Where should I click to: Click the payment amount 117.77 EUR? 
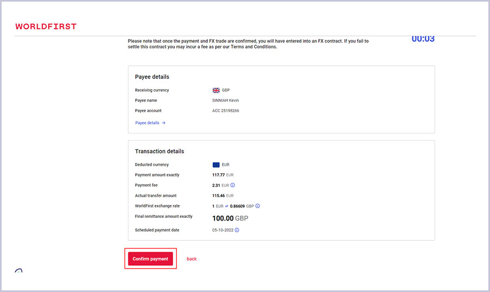pyautogui.click(x=223, y=175)
